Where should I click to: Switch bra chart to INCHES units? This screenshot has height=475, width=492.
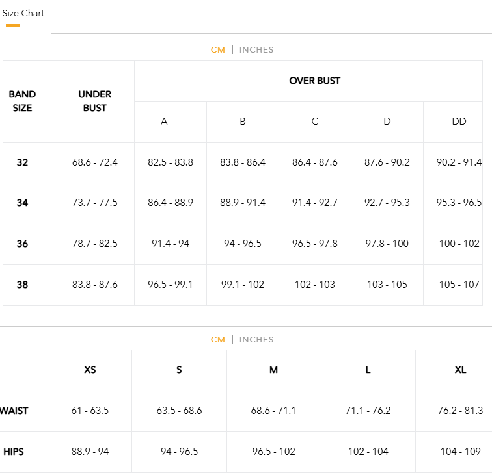[x=256, y=50]
